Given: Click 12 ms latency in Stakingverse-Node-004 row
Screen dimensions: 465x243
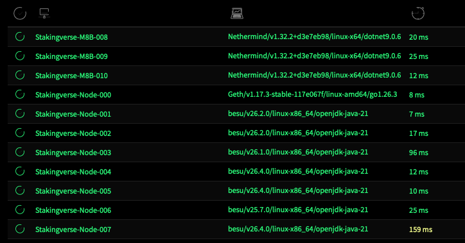Looking at the screenshot, I should pyautogui.click(x=419, y=172).
